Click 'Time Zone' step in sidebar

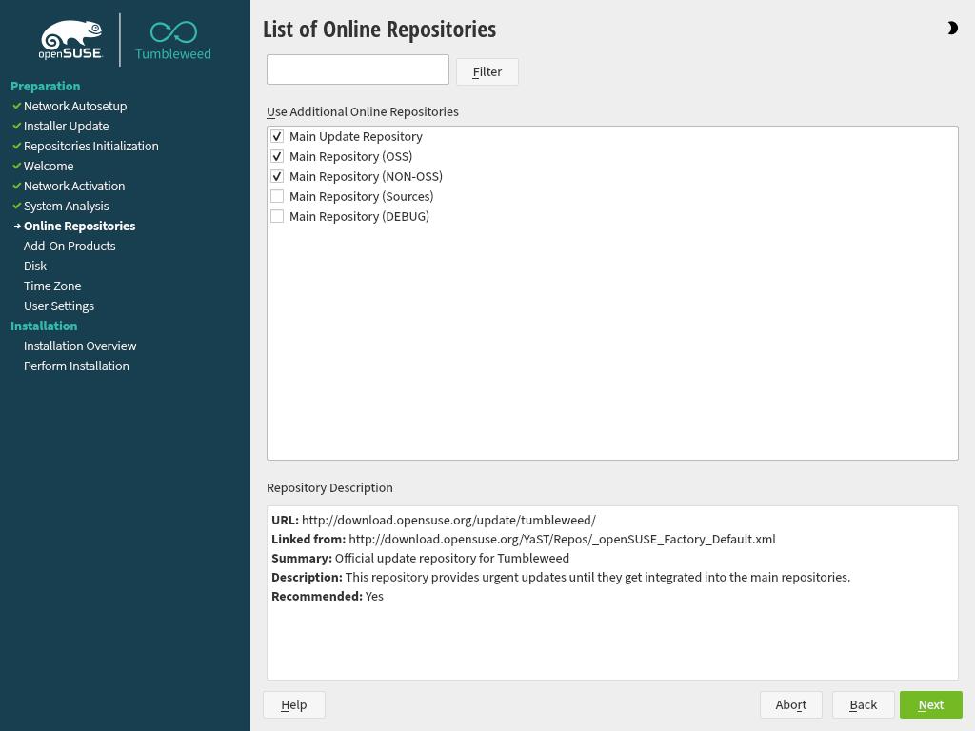click(x=52, y=286)
